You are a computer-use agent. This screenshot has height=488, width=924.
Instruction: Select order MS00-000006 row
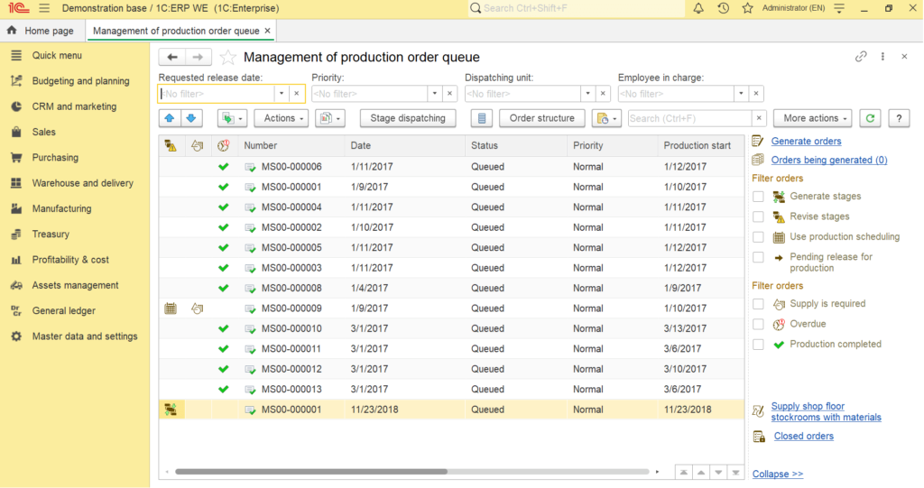(x=451, y=167)
